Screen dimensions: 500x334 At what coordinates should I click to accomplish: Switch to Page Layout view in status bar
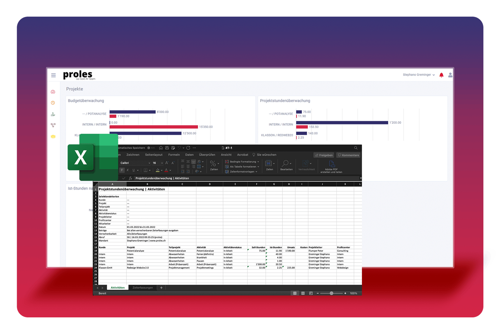(303, 293)
